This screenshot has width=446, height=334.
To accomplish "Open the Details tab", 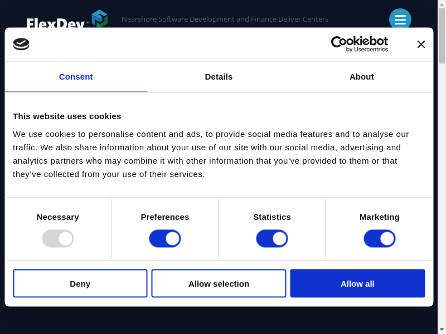I will coord(219,77).
